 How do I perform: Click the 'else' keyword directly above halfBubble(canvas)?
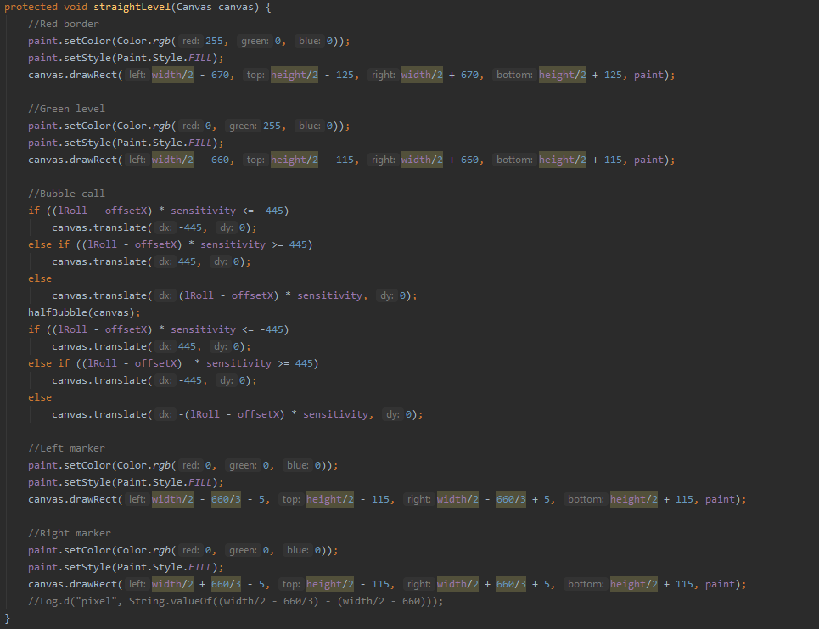pyautogui.click(x=40, y=278)
